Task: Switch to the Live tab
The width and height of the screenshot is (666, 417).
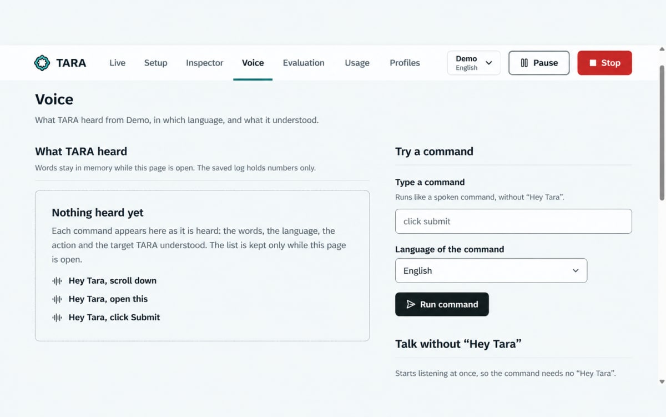Action: click(117, 63)
